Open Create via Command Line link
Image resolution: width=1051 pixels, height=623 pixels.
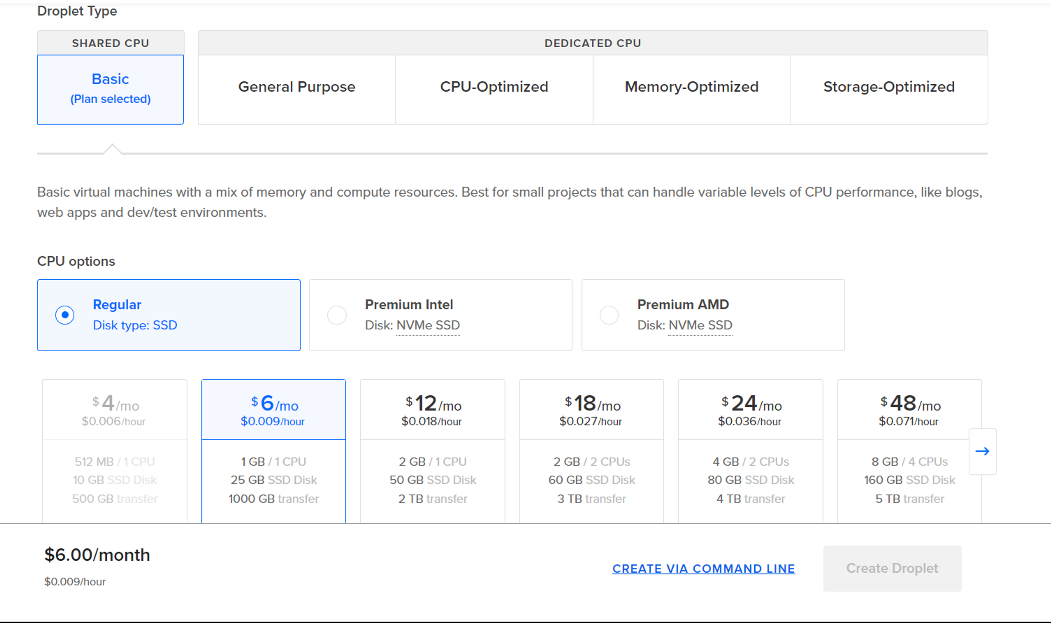click(x=703, y=569)
